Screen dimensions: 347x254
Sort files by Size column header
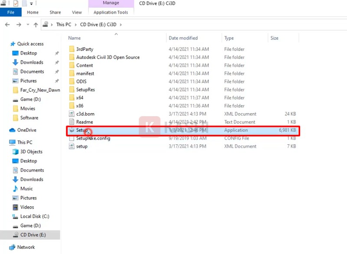(x=275, y=38)
